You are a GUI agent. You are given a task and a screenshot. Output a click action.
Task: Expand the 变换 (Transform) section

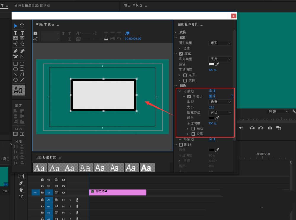176,32
